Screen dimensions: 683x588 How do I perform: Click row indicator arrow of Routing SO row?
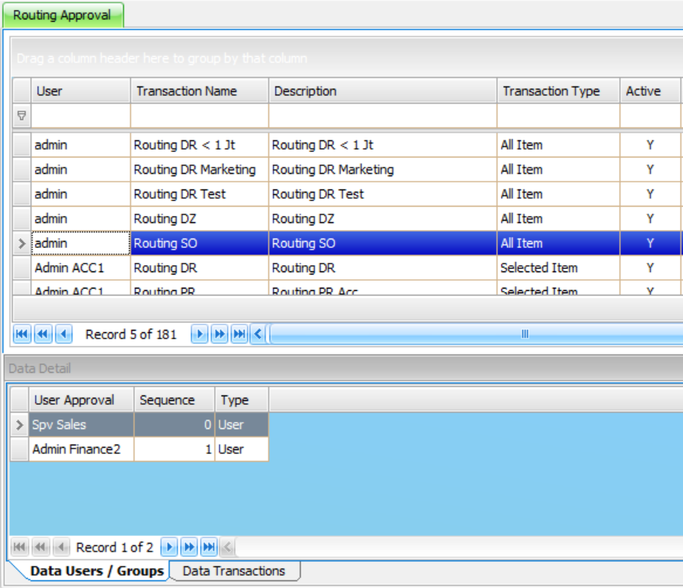point(22,243)
